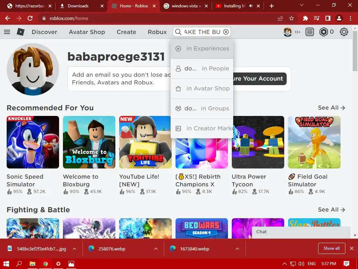
Task: Open the large profile avatar picture
Action: click(x=33, y=69)
